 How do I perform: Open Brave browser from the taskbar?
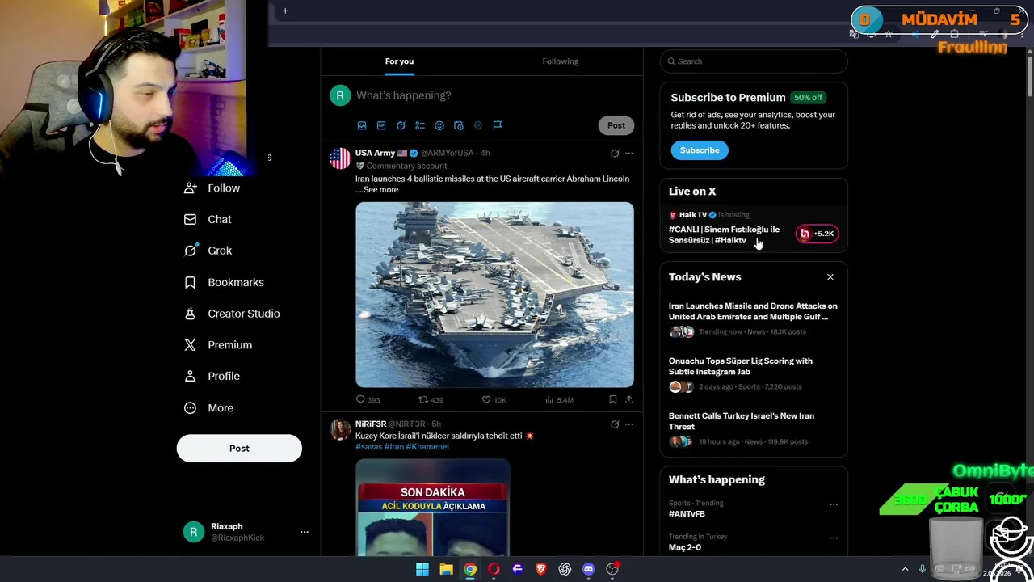click(x=541, y=569)
